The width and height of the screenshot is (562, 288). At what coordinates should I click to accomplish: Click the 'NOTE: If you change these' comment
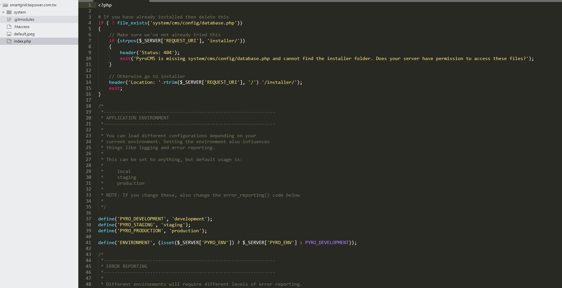pyautogui.click(x=203, y=195)
